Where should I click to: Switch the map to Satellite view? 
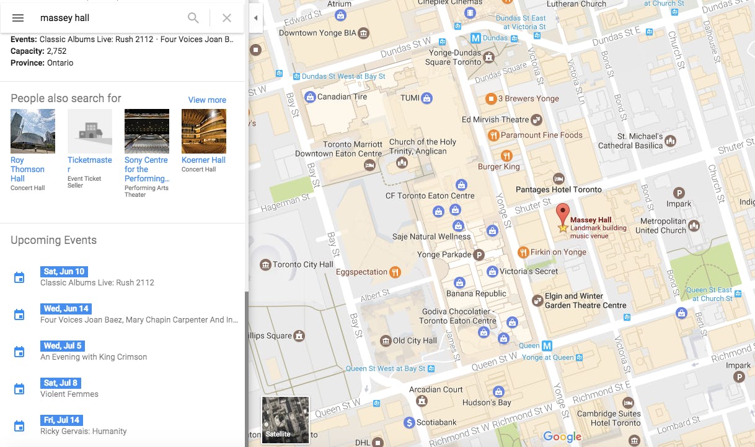285,419
